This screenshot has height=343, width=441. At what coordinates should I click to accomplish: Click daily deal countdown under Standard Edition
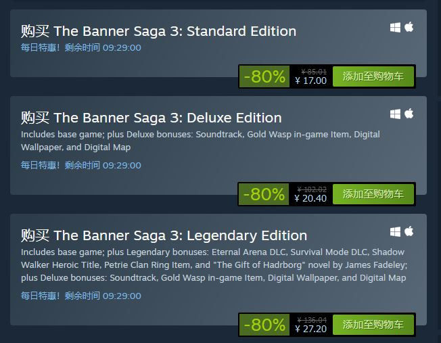81,47
